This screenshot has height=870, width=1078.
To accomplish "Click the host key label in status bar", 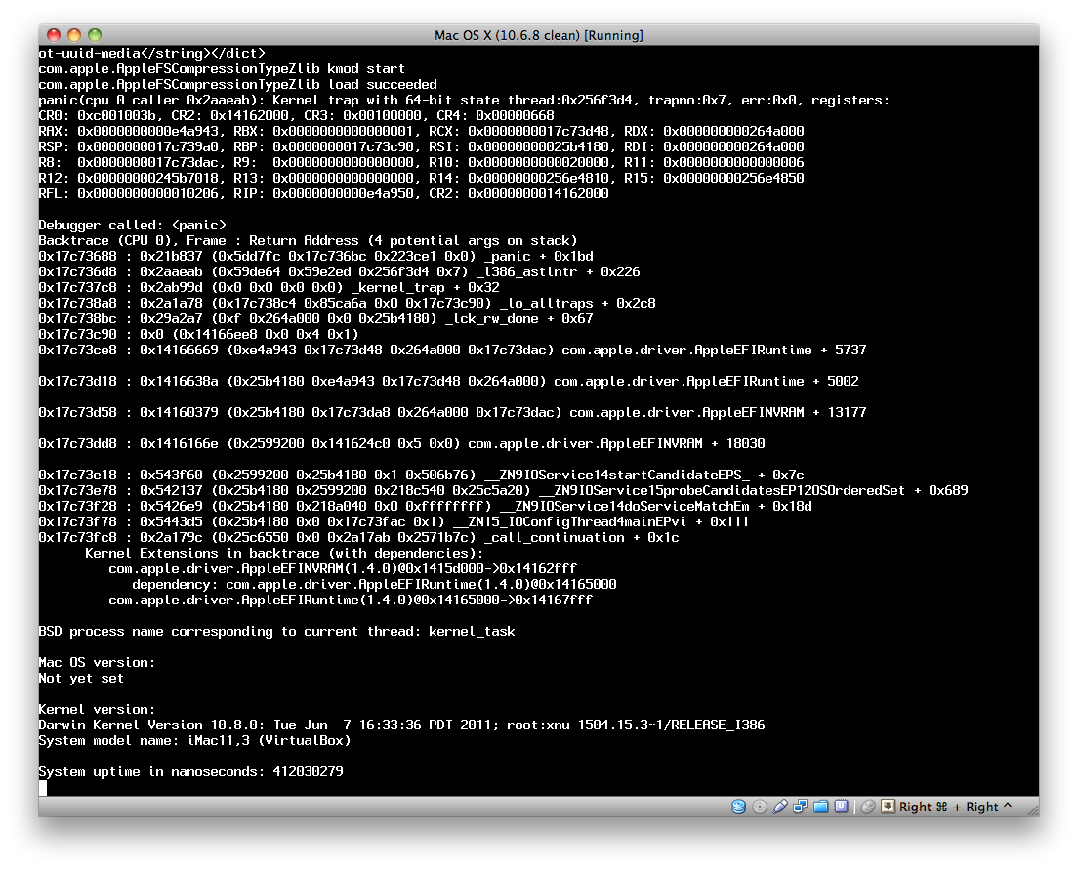I will click(955, 807).
